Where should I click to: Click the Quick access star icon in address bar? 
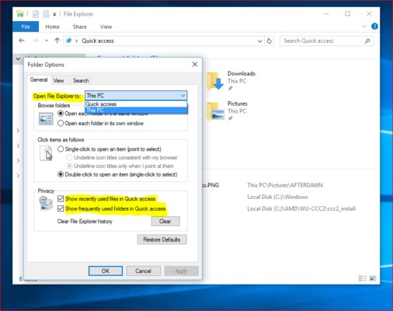point(69,40)
